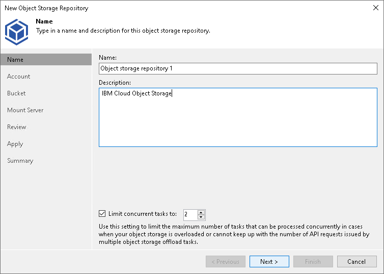Cancel the repository wizard
This screenshot has width=384, height=274.
click(x=357, y=261)
